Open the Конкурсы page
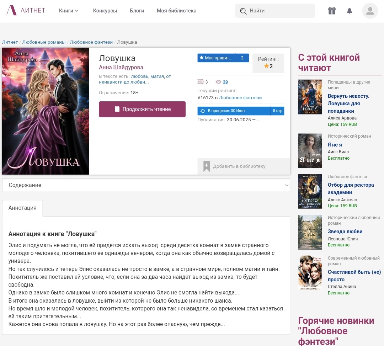Viewport: 384px width, 346px height. [x=105, y=11]
